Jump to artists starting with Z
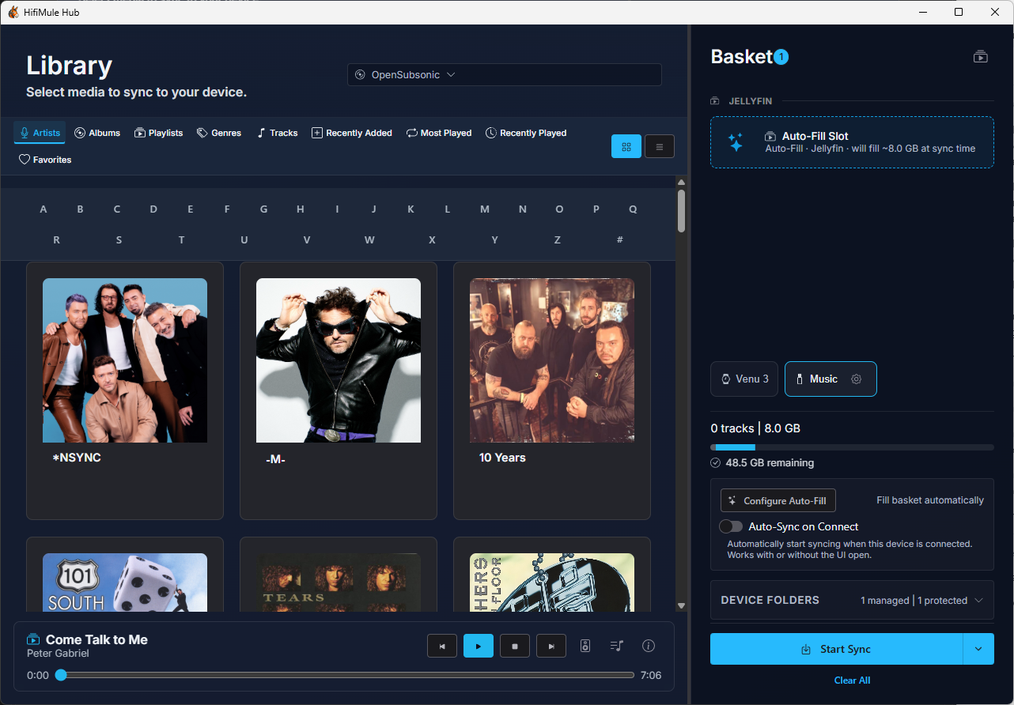Image resolution: width=1014 pixels, height=705 pixels. 558,239
